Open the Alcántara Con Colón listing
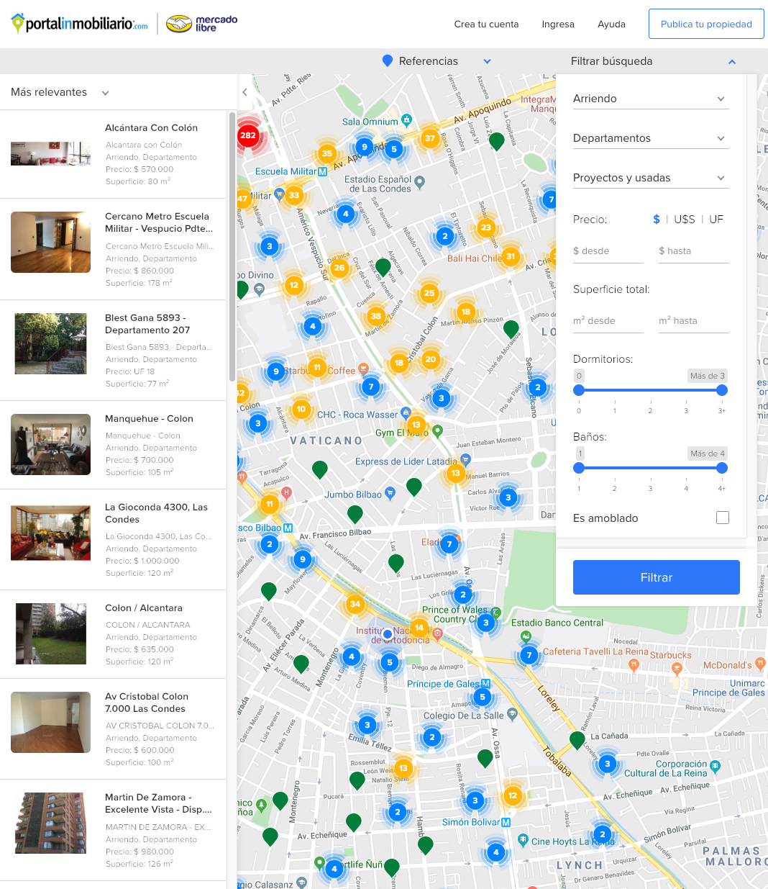Screen dimensions: 768x889 click(114, 154)
